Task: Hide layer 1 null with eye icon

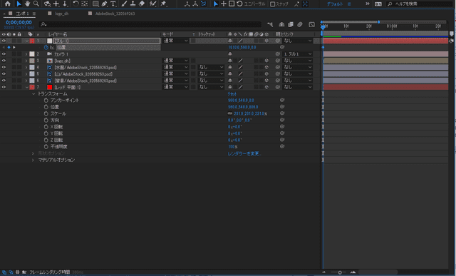Action: (x=4, y=41)
